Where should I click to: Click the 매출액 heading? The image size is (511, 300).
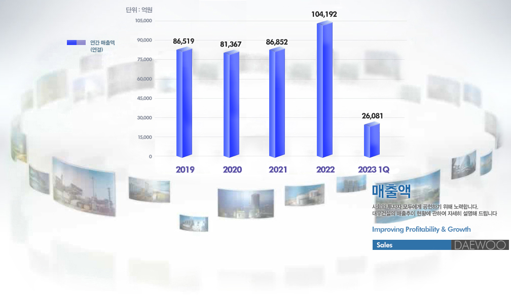coord(391,191)
